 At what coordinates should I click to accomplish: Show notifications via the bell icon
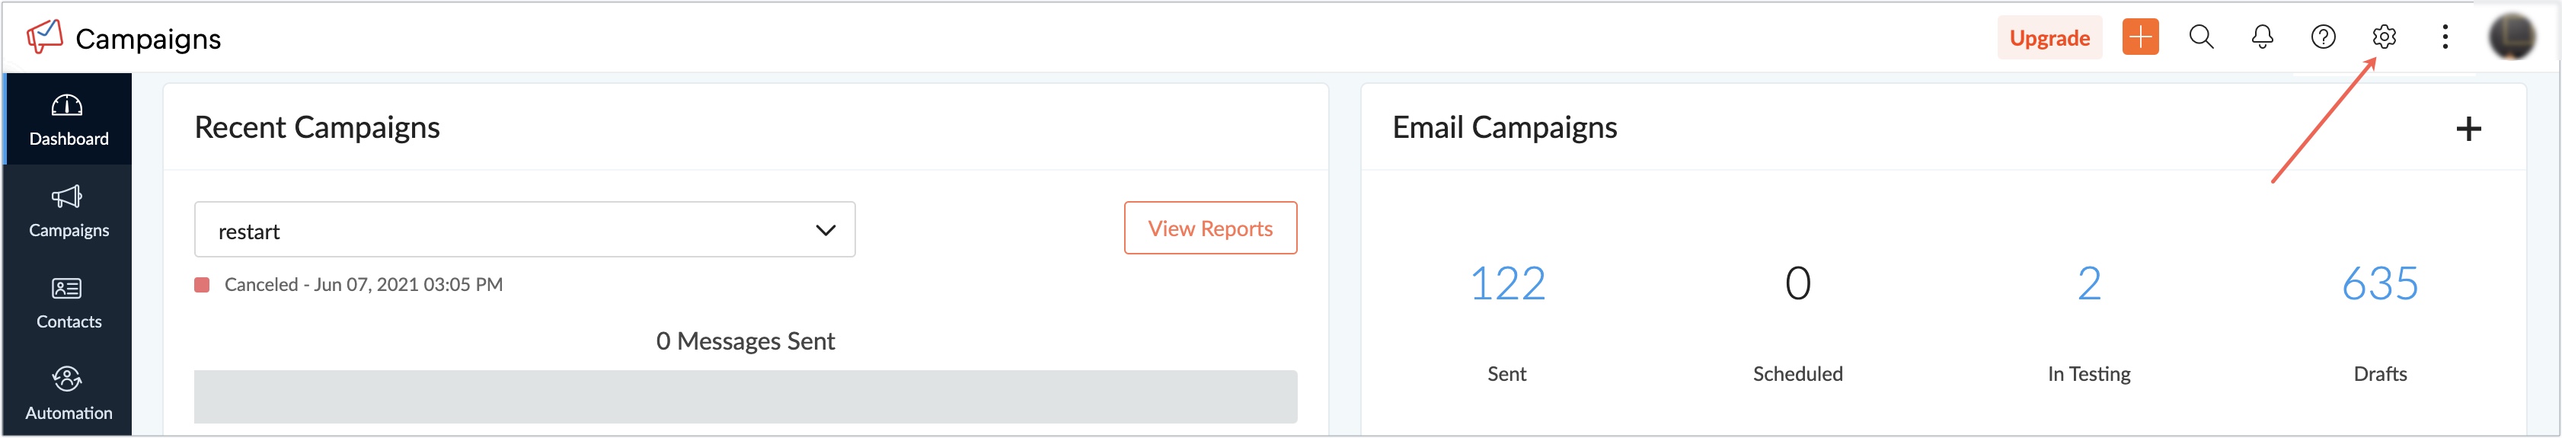pos(2262,37)
